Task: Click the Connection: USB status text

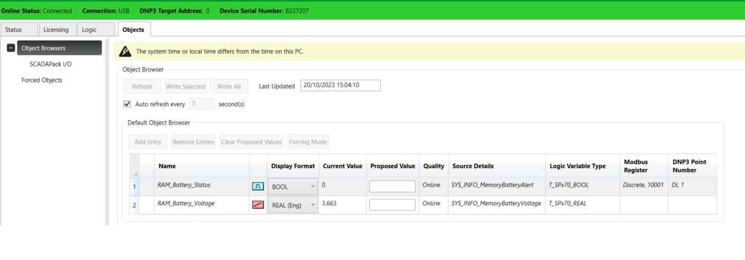Action: click(x=105, y=11)
